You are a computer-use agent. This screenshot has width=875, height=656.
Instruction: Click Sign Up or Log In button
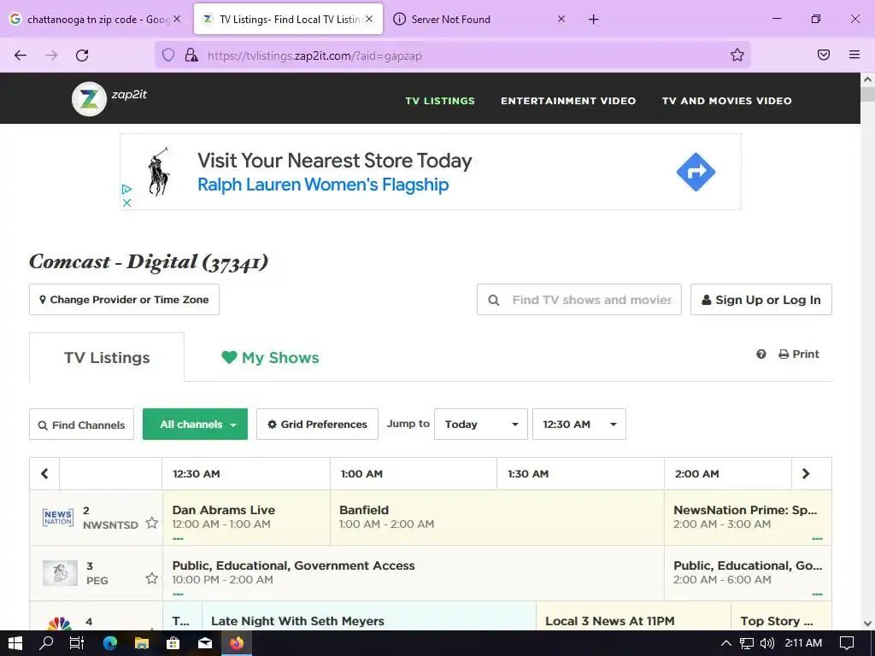pyautogui.click(x=761, y=300)
